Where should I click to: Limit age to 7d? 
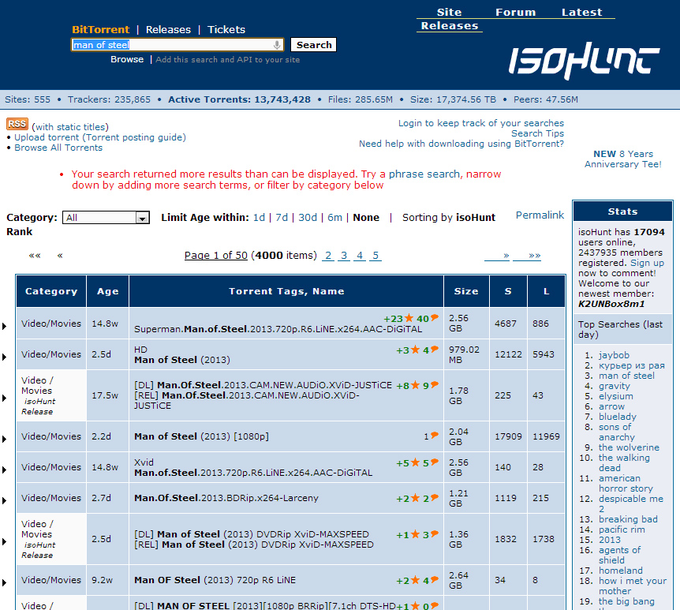pos(281,218)
